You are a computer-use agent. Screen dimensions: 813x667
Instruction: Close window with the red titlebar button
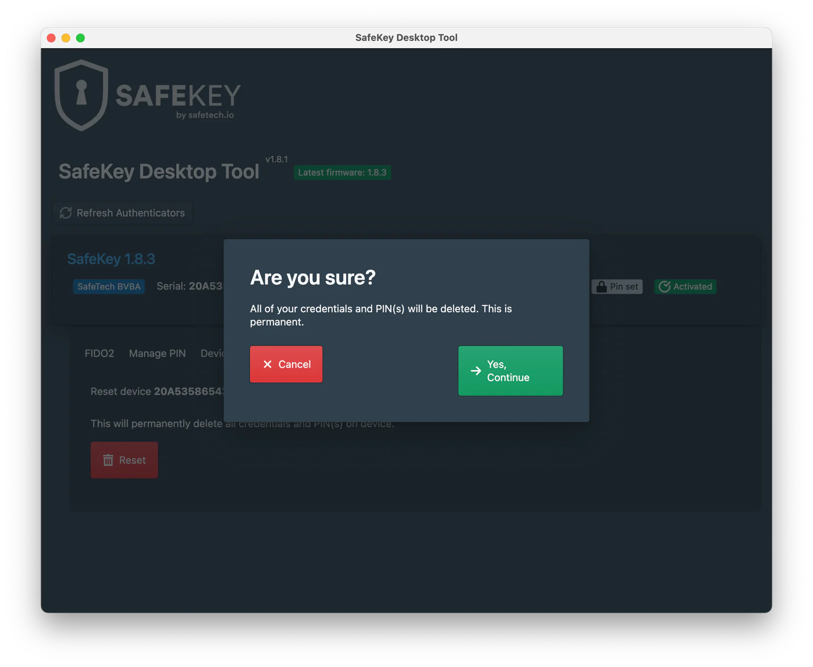tap(51, 38)
